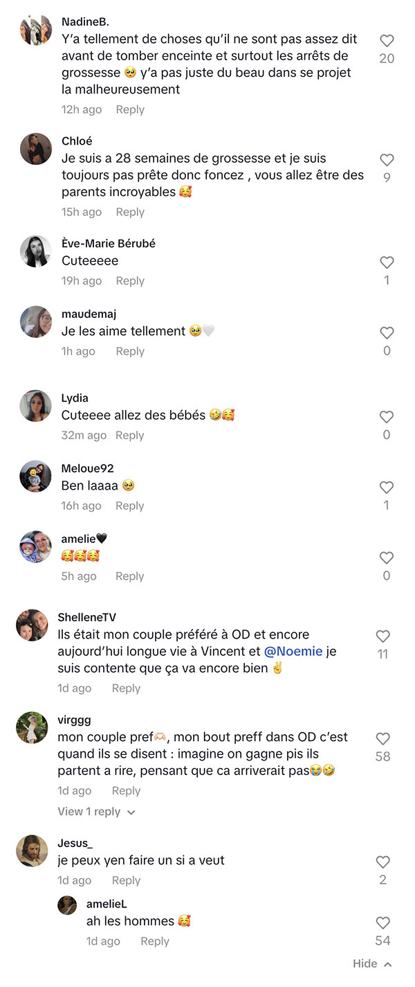
Task: Like amelieL's 'ah les hommes' reply
Action: point(382,923)
